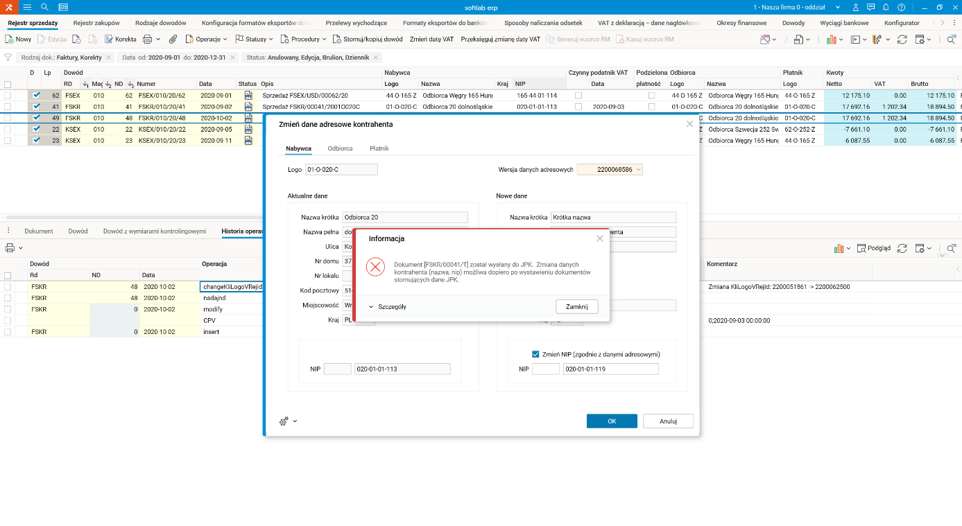Toggle Podzielona płatność checkbox for FSKR/010/20/41
Screen dimensions: 962x526
651,107
